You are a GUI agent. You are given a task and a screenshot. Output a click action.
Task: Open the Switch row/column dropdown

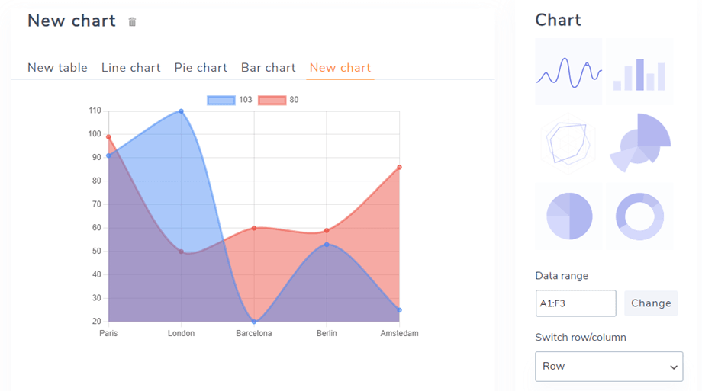[609, 366]
